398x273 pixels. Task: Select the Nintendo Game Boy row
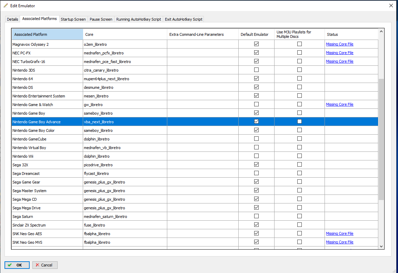click(x=195, y=113)
